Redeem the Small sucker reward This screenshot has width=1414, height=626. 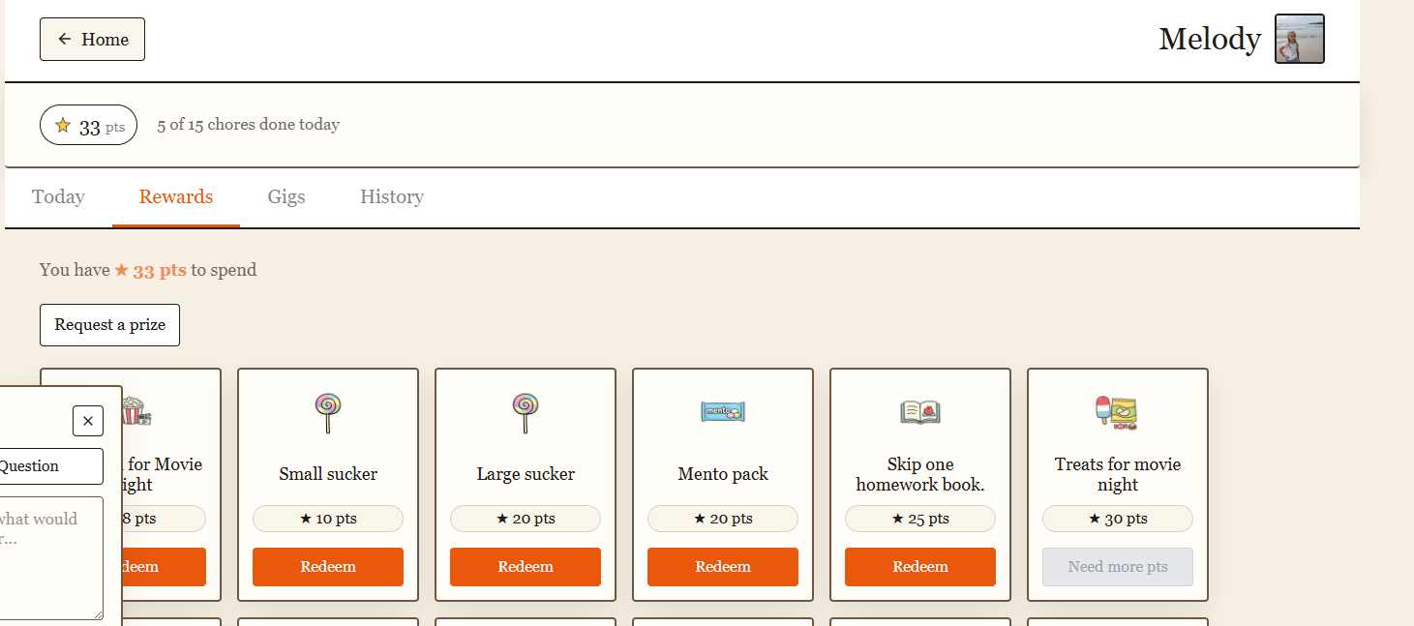pyautogui.click(x=328, y=567)
